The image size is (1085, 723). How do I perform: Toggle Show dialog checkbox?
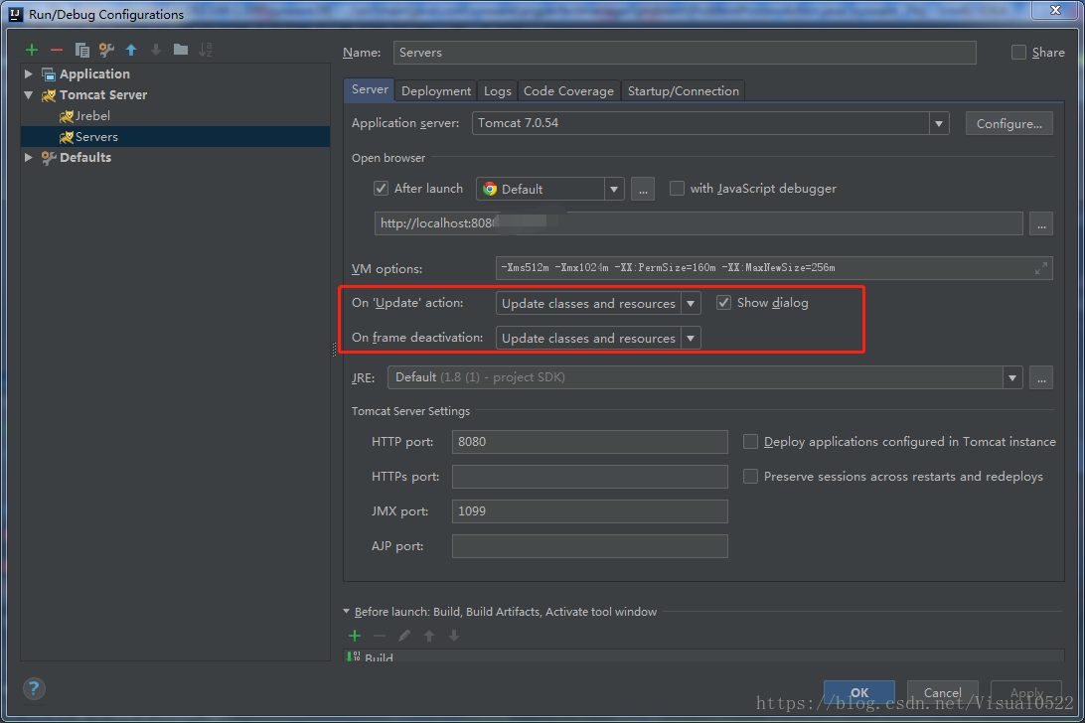pyautogui.click(x=723, y=302)
